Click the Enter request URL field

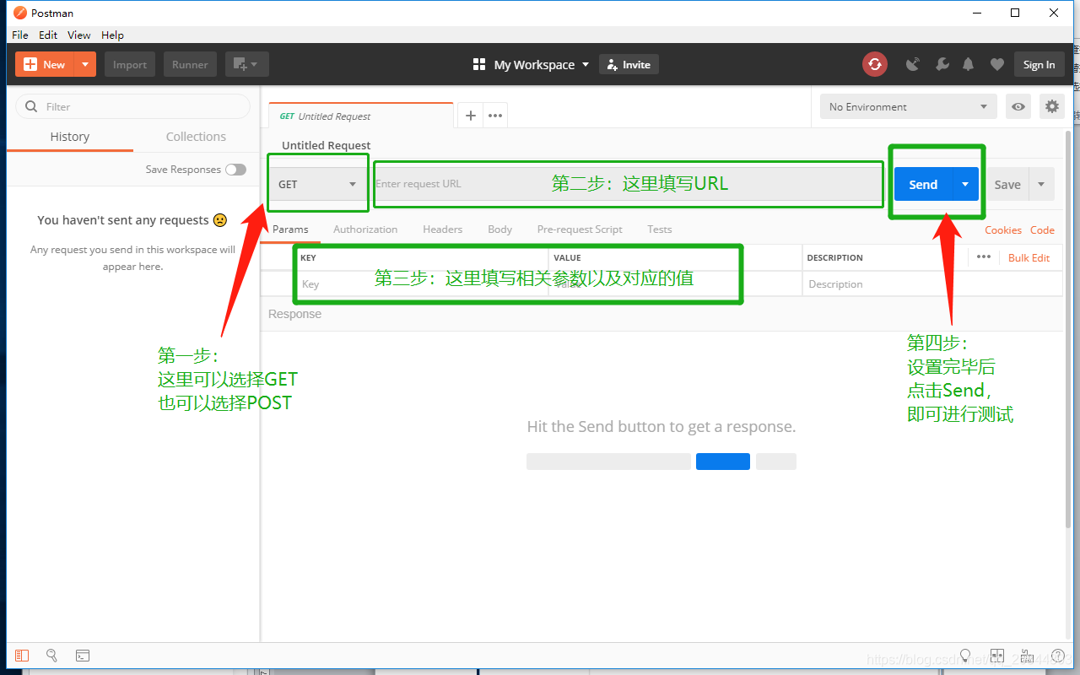coord(628,184)
